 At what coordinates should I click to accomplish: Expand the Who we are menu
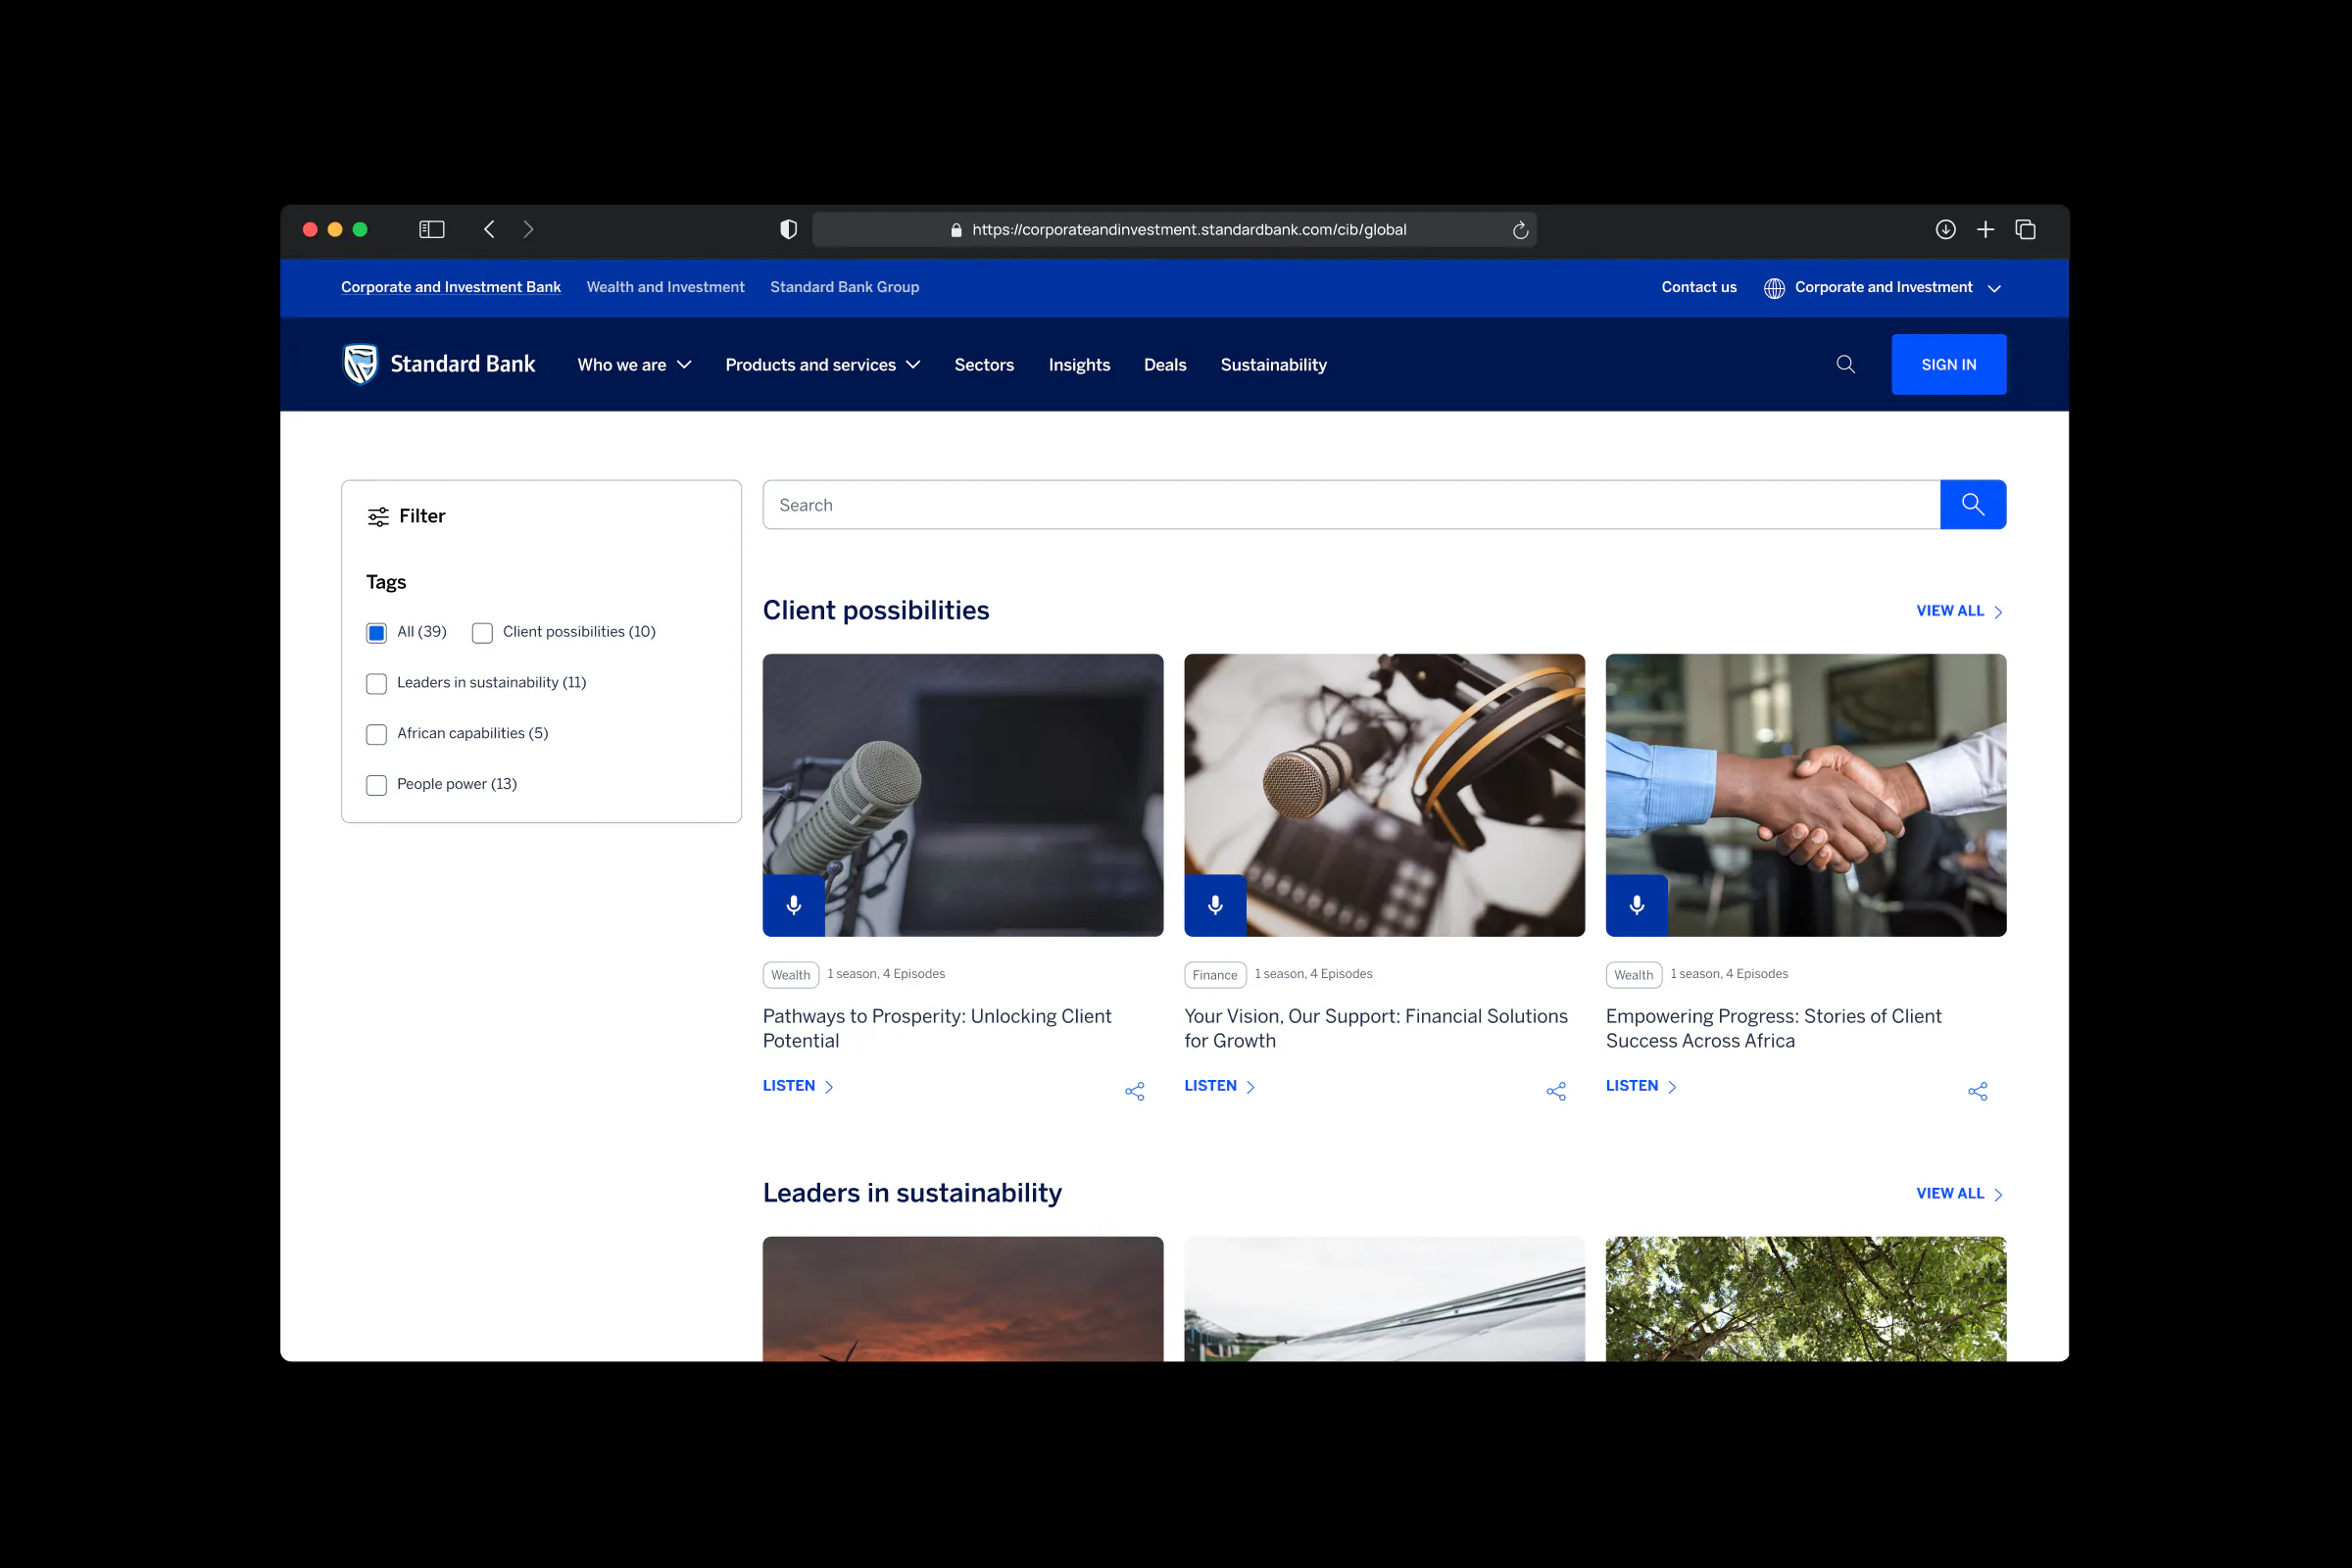[x=634, y=365]
